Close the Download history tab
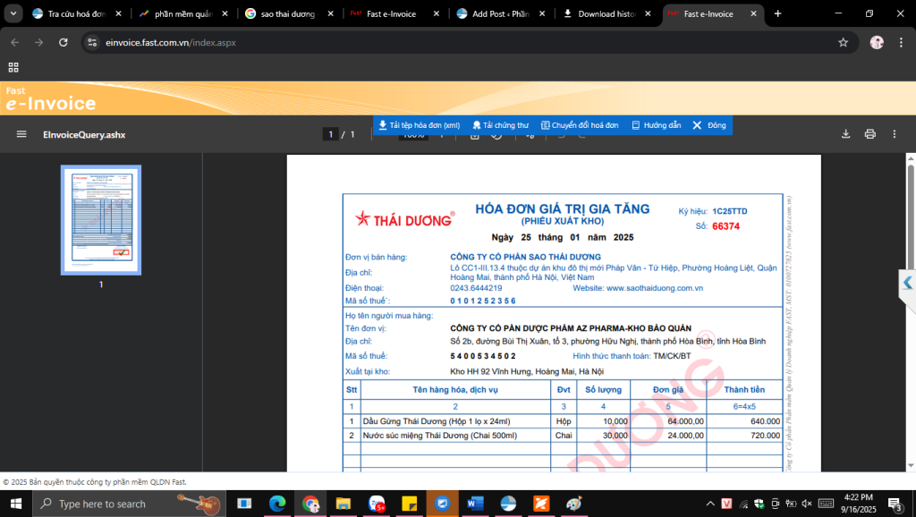Screen dimensions: 916x517 (648, 13)
